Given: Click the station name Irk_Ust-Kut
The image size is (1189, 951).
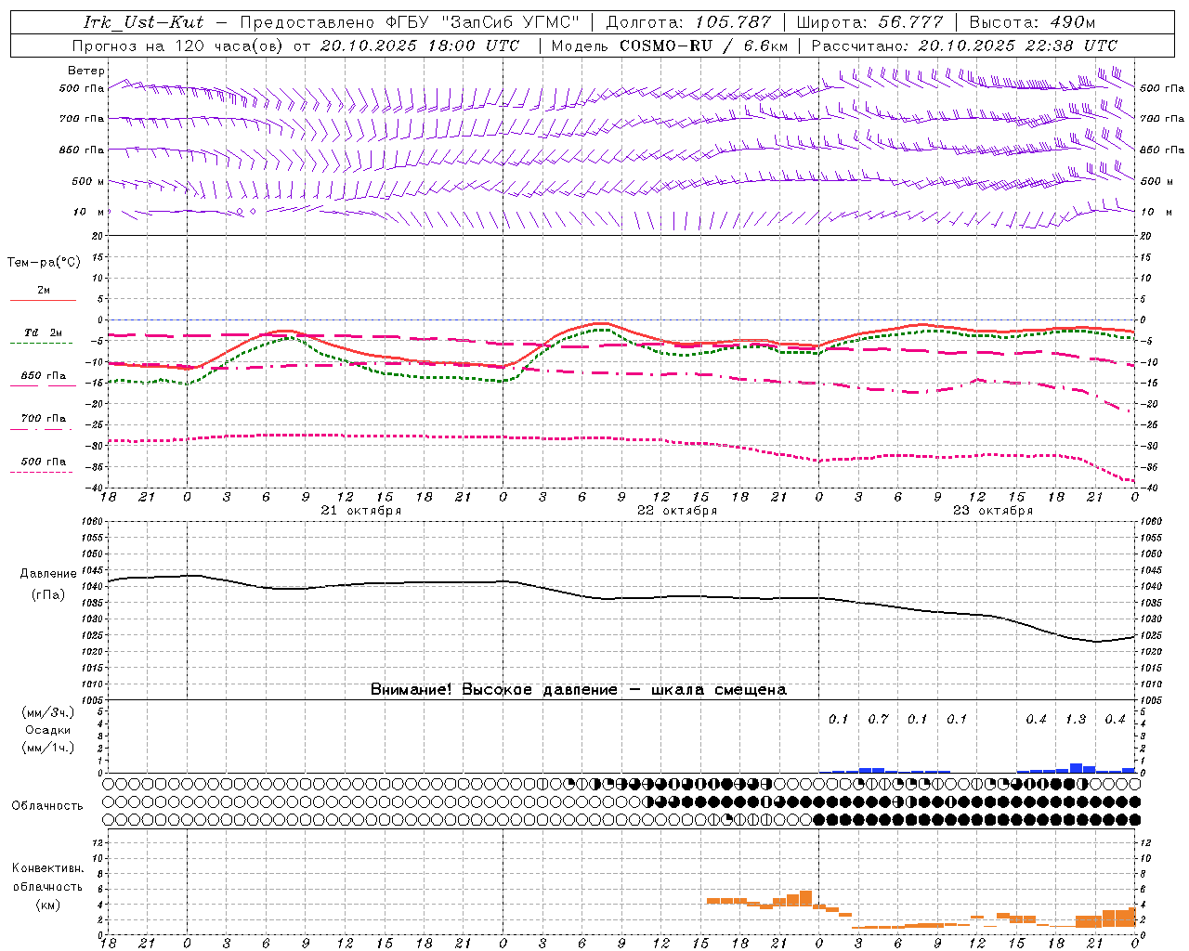Looking at the screenshot, I should 143,21.
